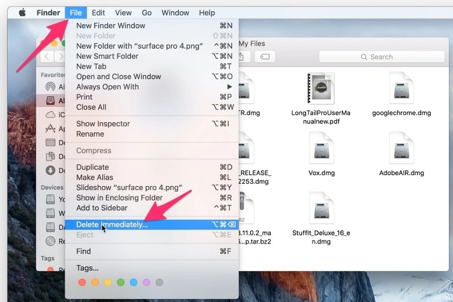Image resolution: width=453 pixels, height=302 pixels.
Task: Open the Window menu
Action: pyautogui.click(x=175, y=13)
